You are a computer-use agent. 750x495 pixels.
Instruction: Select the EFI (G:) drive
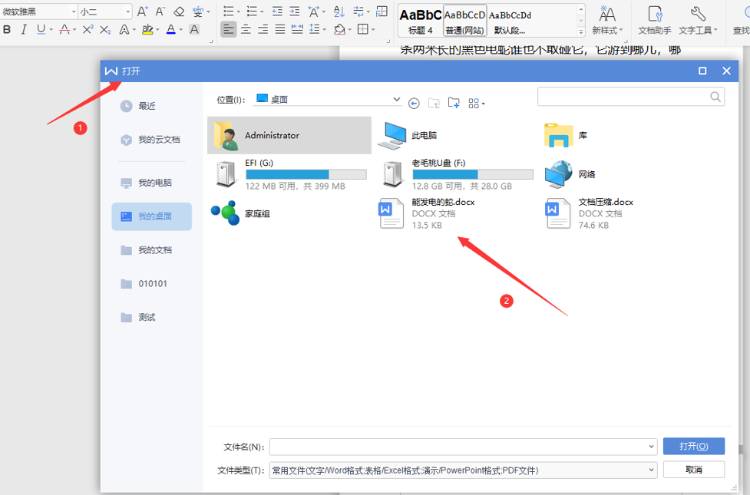click(x=289, y=174)
